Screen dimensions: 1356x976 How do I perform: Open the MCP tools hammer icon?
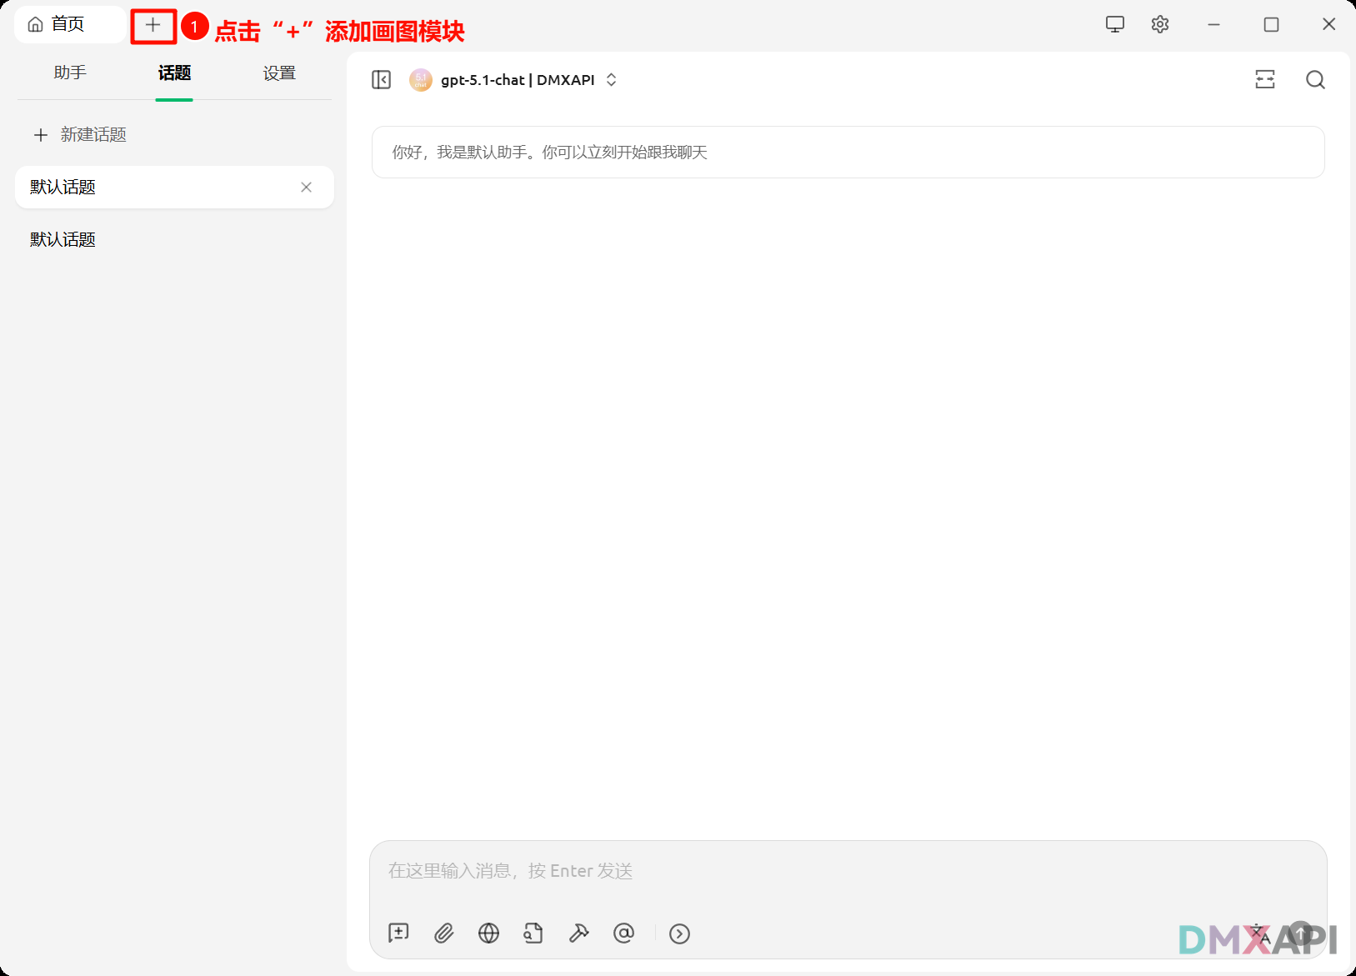click(x=578, y=933)
